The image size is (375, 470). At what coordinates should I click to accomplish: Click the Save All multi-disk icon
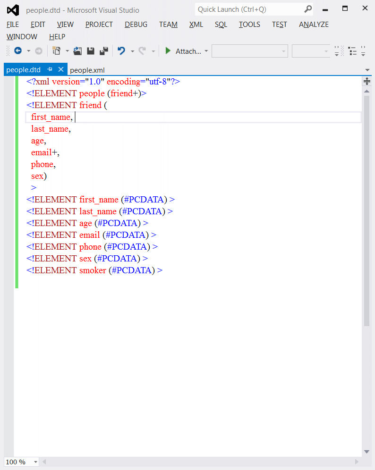coord(104,51)
